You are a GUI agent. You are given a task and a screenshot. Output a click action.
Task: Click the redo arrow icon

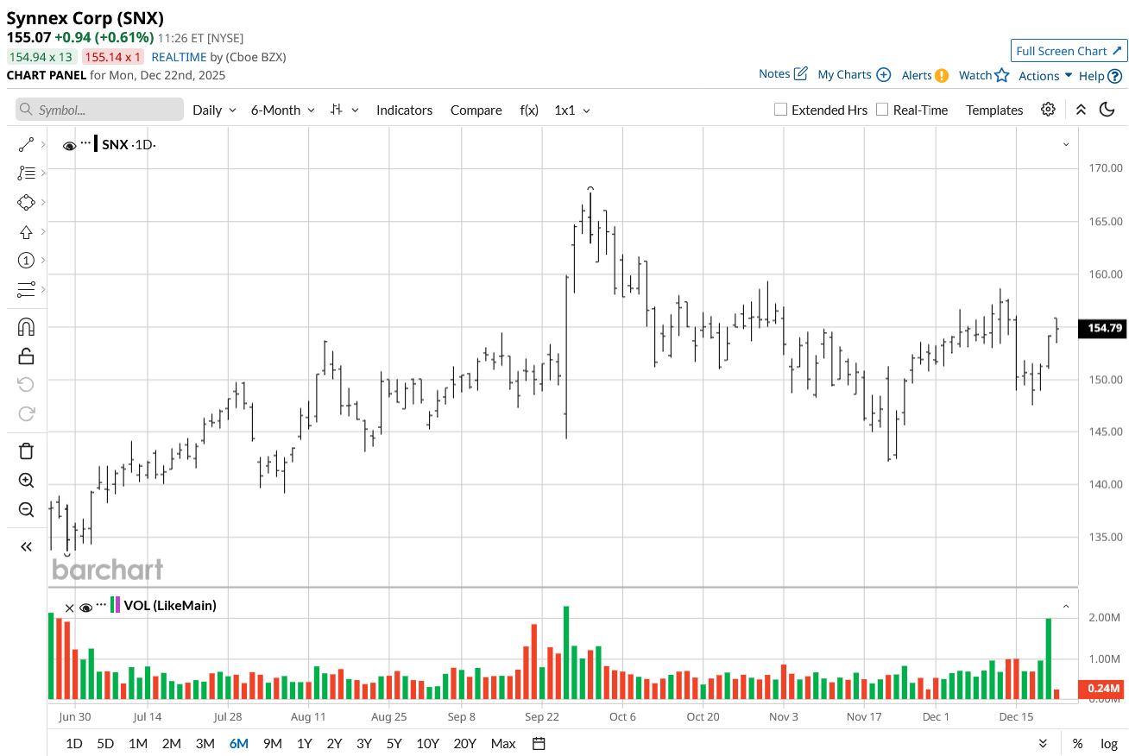(26, 414)
